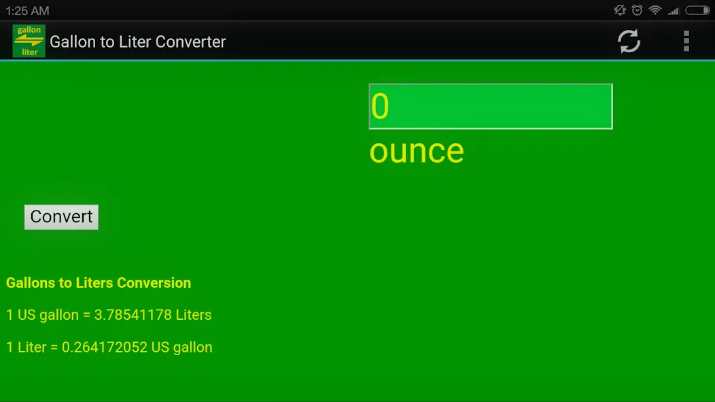Tap the muted notification bell icon

point(620,10)
